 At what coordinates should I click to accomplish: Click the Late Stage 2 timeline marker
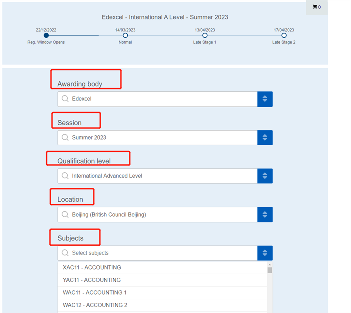click(x=284, y=35)
